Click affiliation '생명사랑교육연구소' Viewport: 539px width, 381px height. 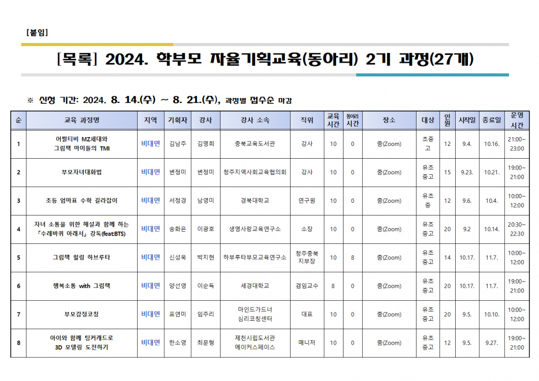255,229
